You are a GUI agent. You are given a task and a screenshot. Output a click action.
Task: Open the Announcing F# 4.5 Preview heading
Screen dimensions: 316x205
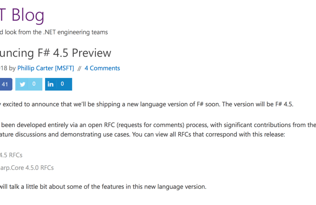(55, 53)
